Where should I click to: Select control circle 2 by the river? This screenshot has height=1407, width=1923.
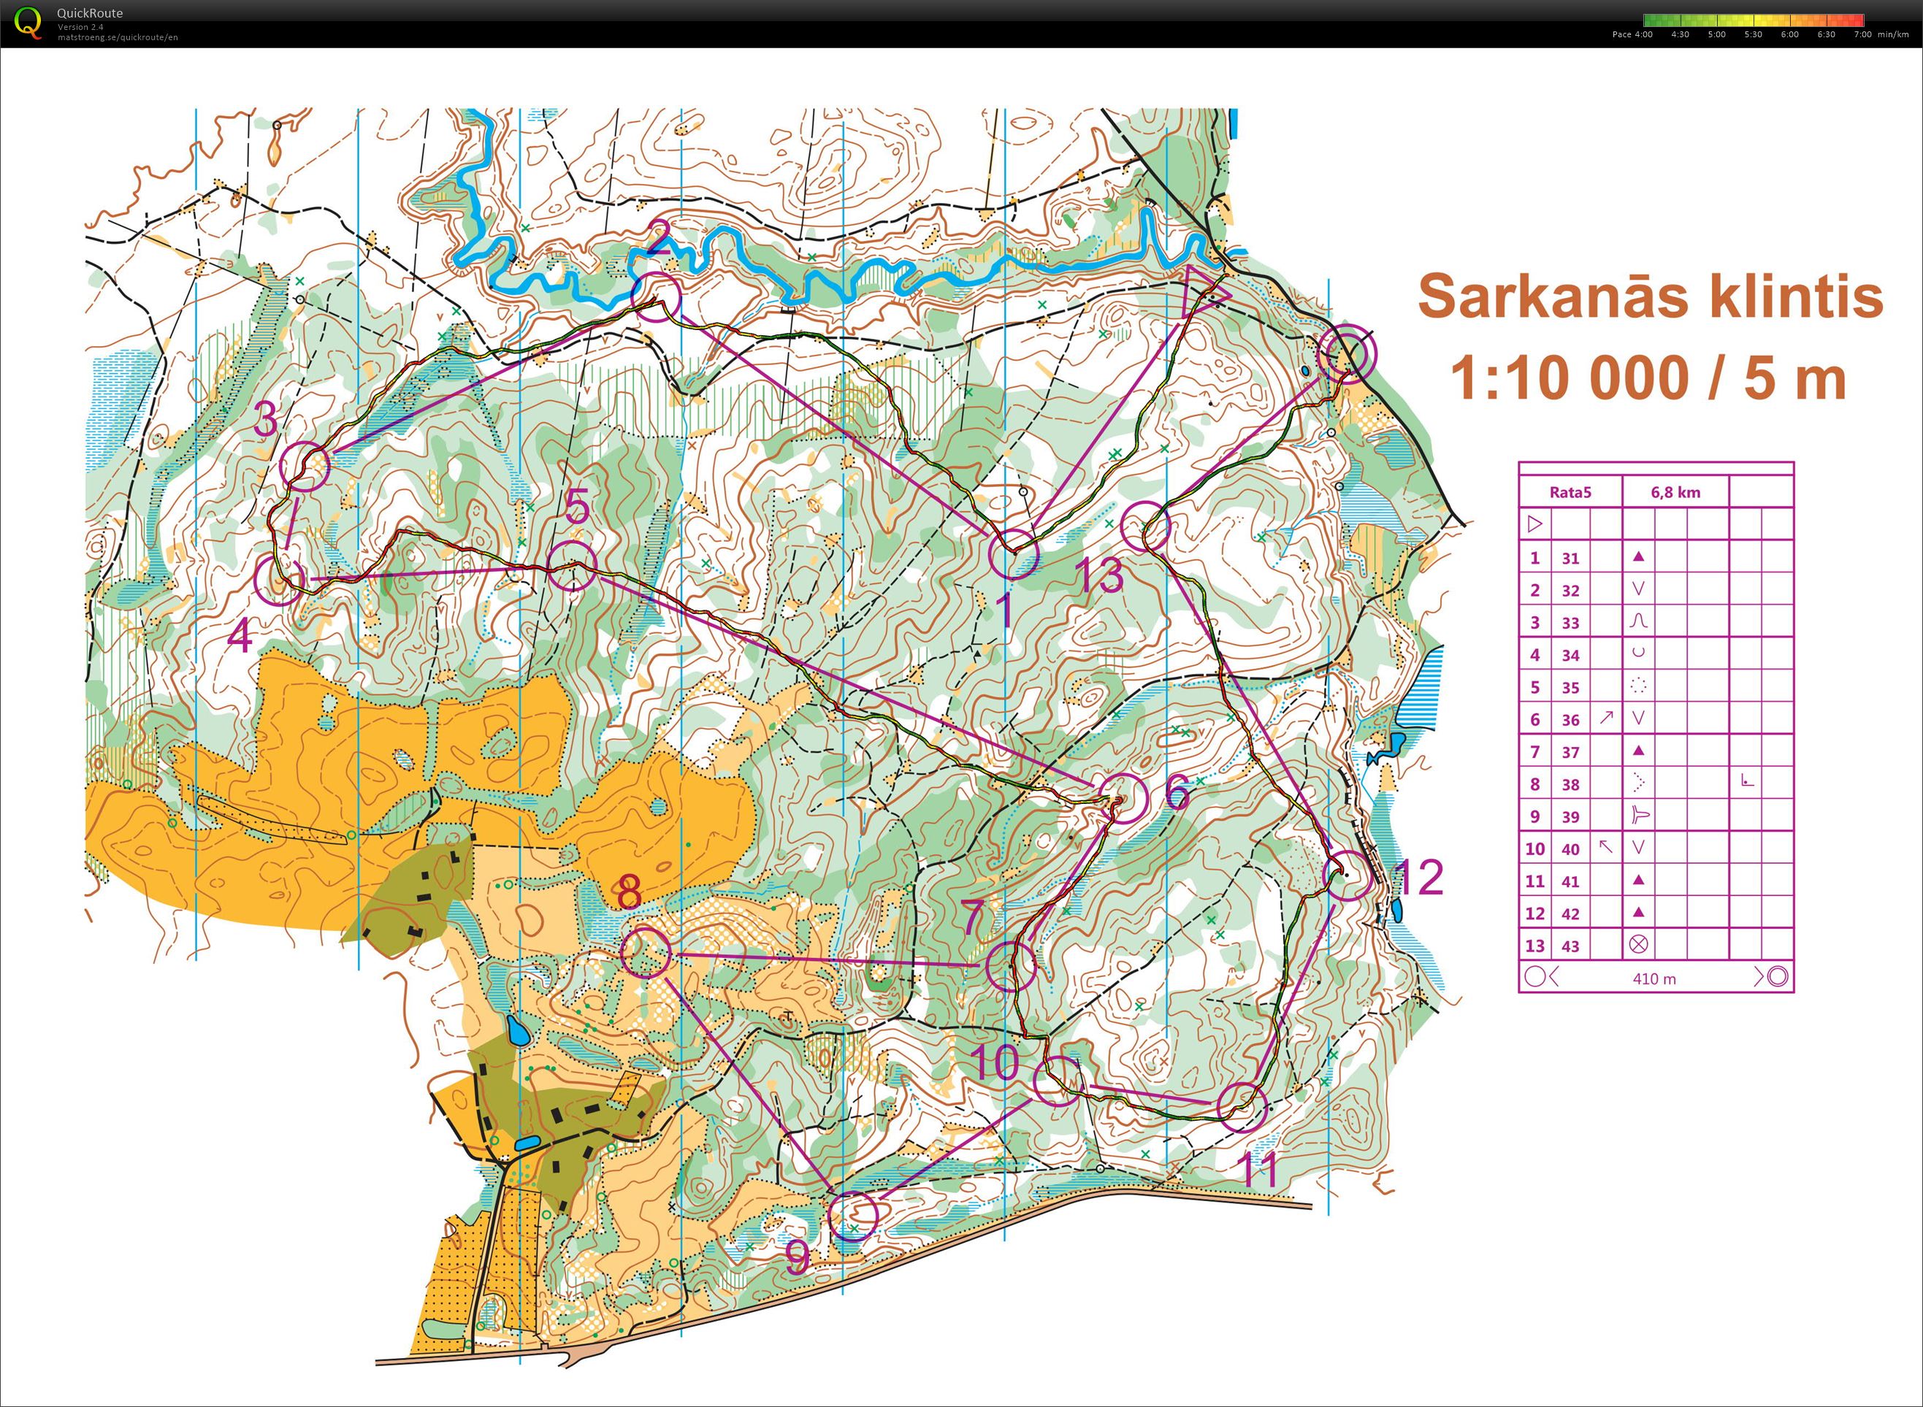point(656,297)
